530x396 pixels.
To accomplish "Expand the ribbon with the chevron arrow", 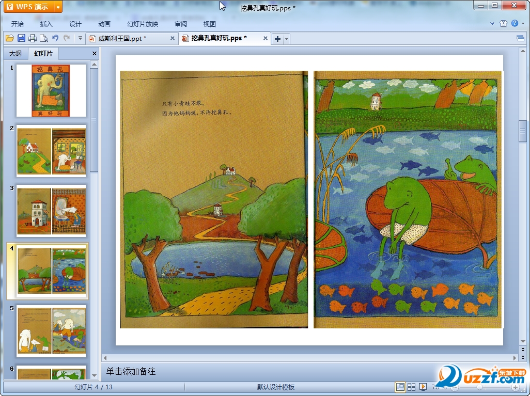I will point(492,24).
